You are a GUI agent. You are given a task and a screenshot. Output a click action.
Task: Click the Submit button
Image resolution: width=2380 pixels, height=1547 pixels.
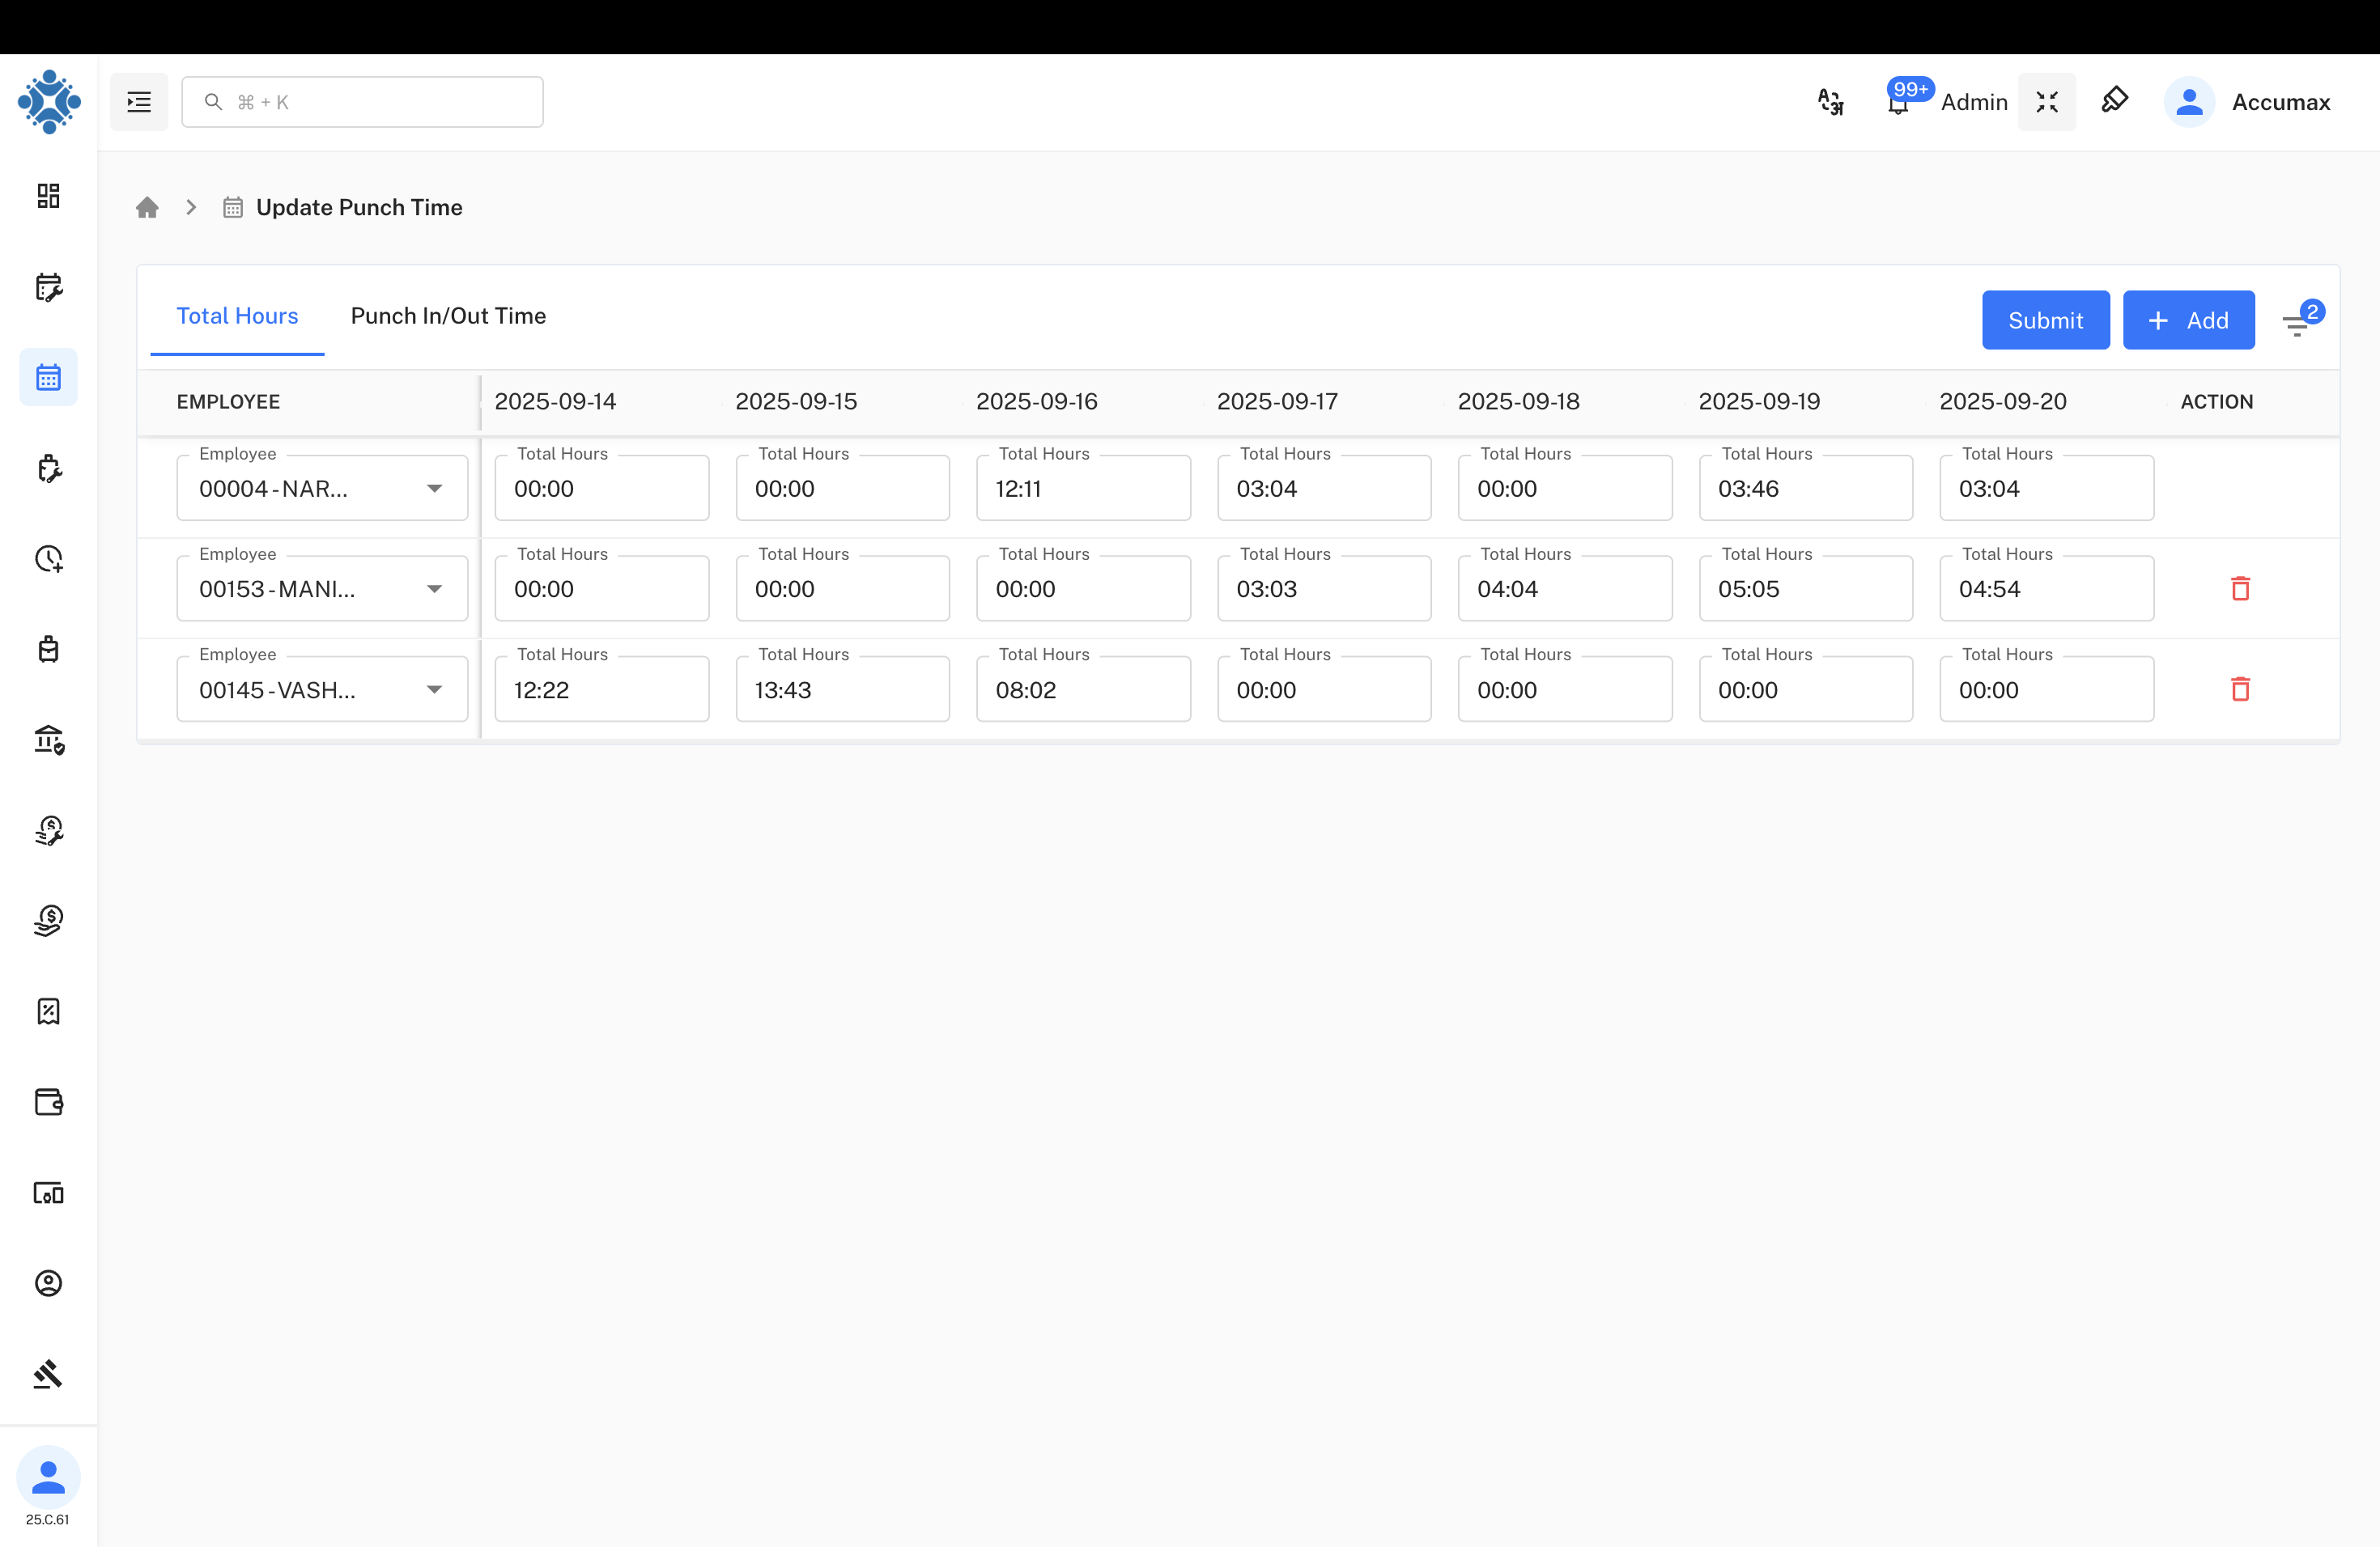point(2045,320)
